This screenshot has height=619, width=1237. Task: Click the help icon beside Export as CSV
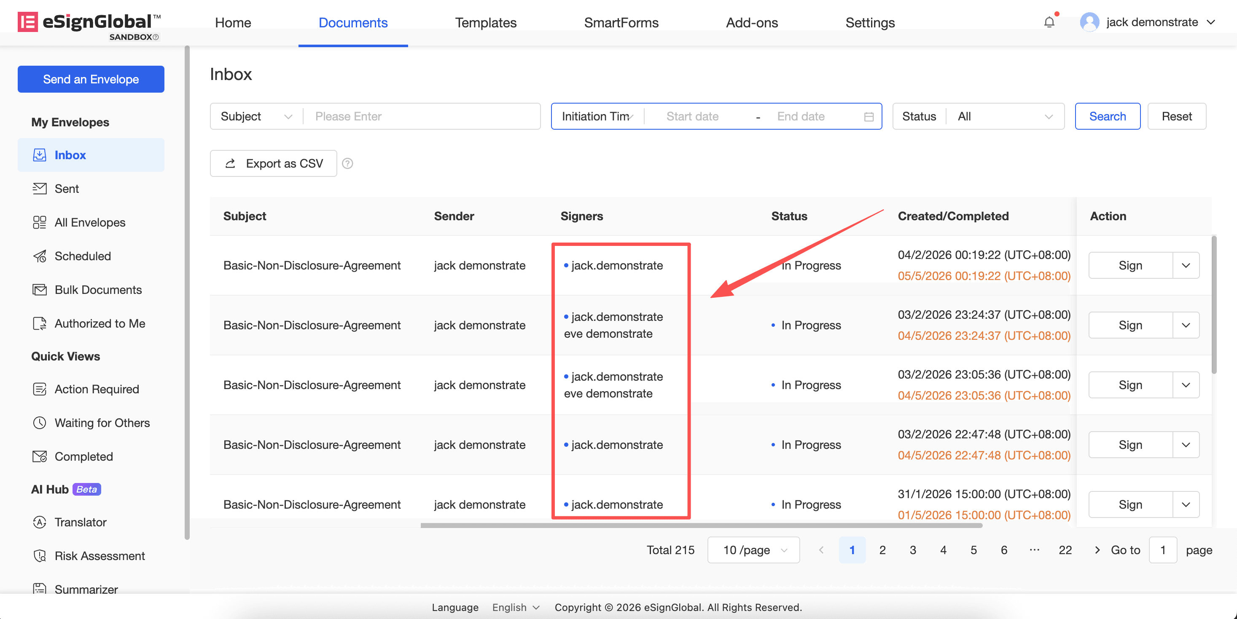click(x=347, y=163)
